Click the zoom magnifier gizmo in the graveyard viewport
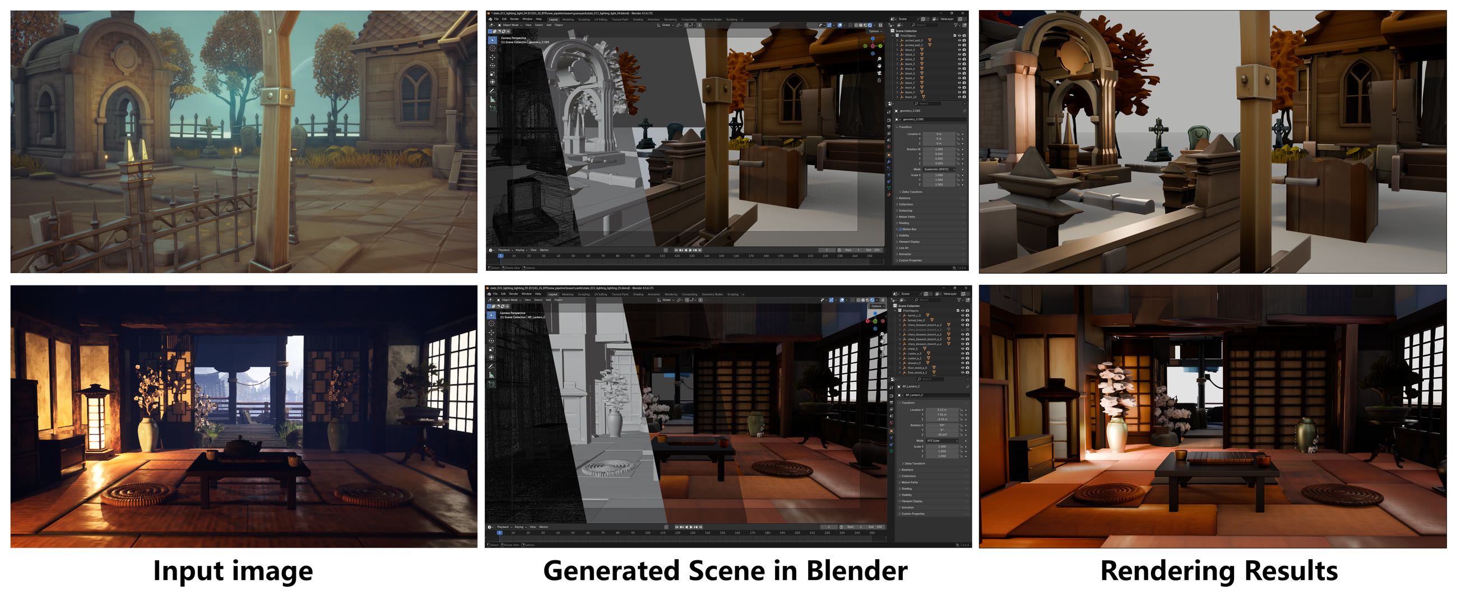 pyautogui.click(x=879, y=59)
